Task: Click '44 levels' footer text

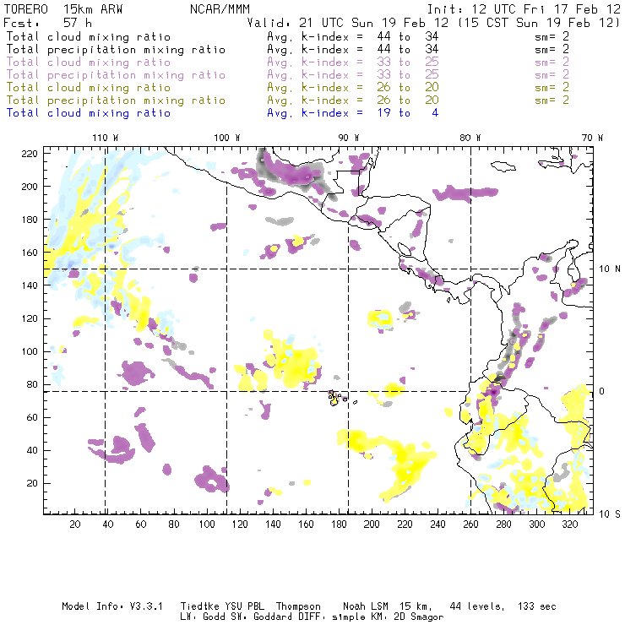Action: tap(477, 606)
